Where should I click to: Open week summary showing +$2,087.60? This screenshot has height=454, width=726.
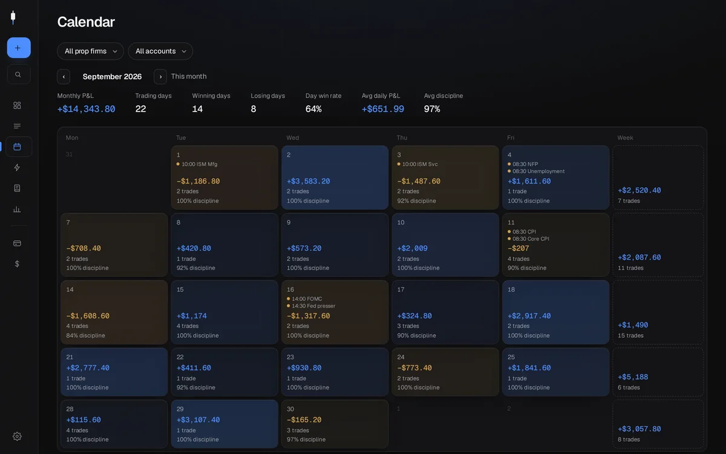tap(658, 245)
